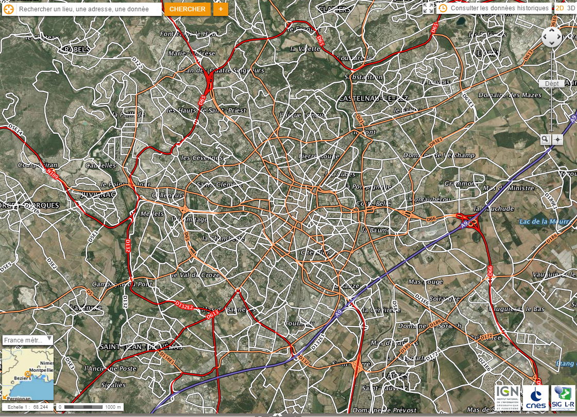Collapse mini-map with orange arrow

click(x=5, y=397)
